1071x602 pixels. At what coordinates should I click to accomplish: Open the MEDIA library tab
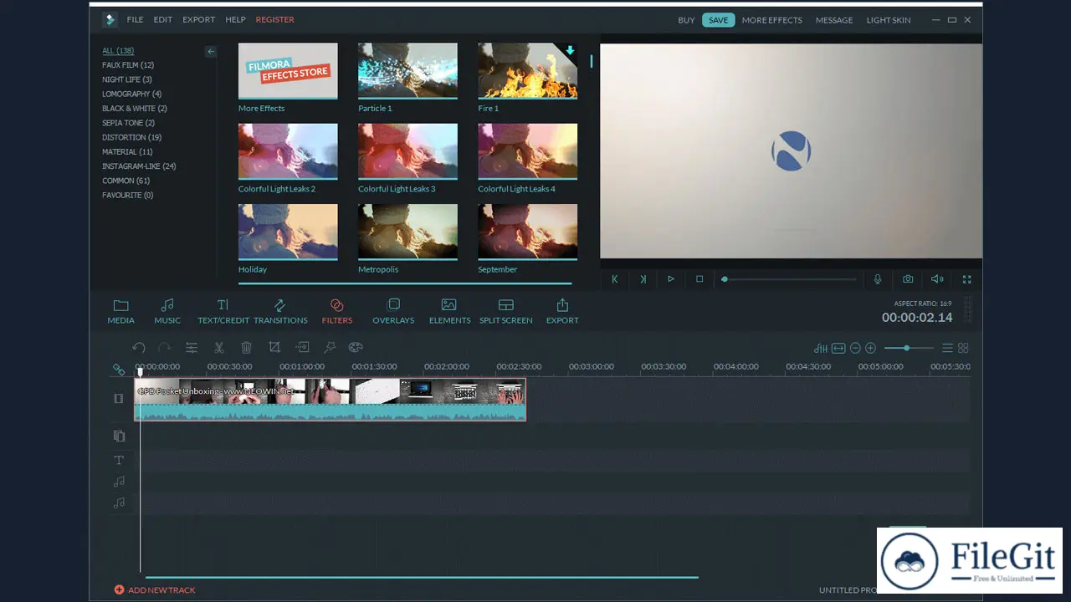click(120, 311)
